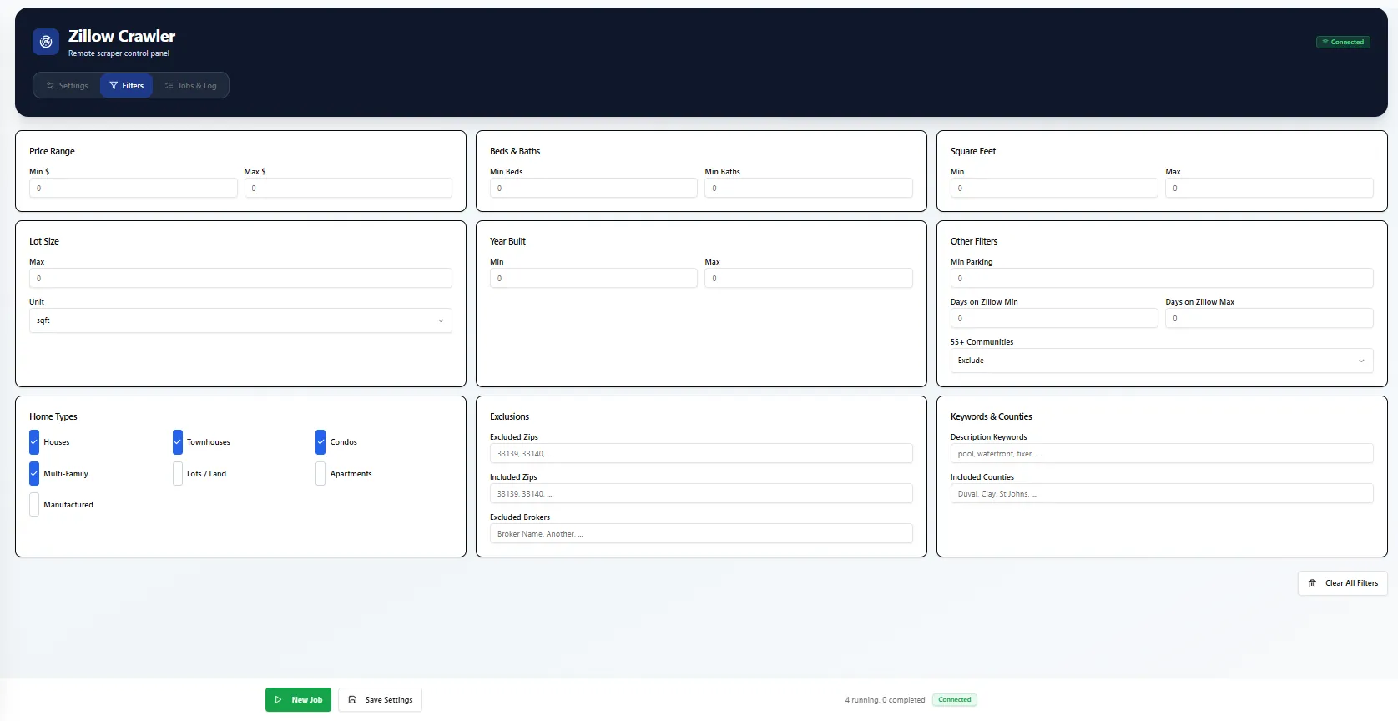This screenshot has height=721, width=1398.
Task: Click the 'Home Types' section heading
Action: [53, 416]
